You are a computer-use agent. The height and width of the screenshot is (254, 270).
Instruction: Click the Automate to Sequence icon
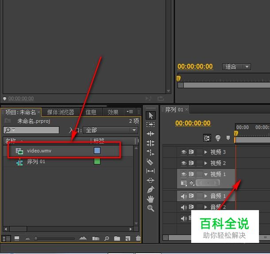(x=96, y=238)
